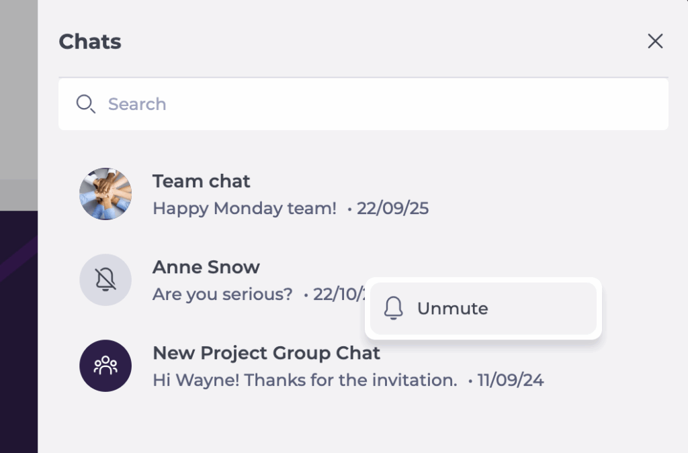Screen dimensions: 688x453
Task: Click the 22/09/25 date on Team chat
Action: 392,209
